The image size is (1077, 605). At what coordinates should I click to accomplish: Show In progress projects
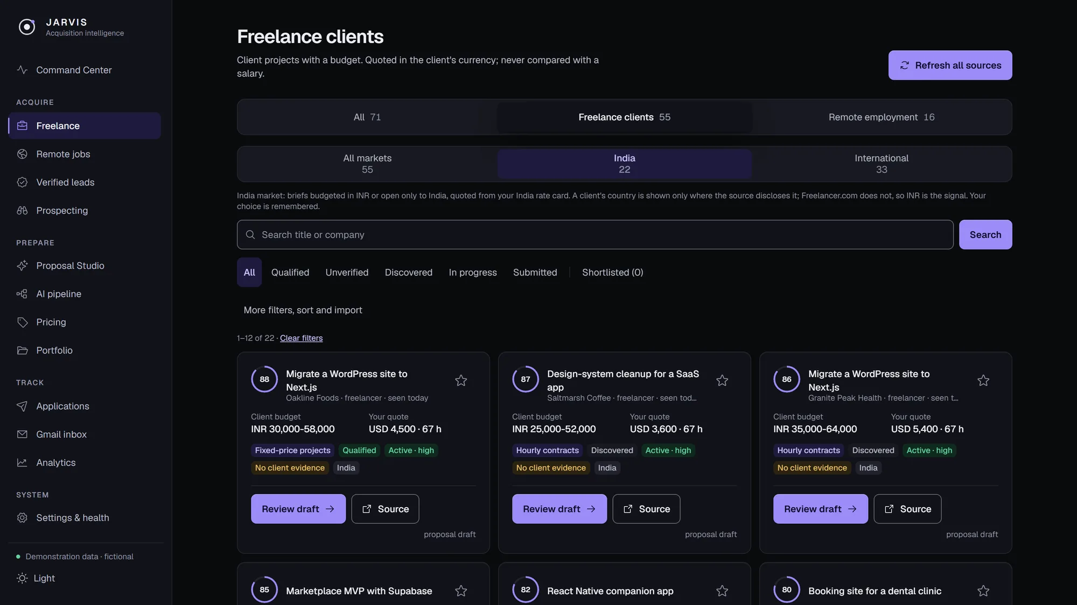point(473,272)
